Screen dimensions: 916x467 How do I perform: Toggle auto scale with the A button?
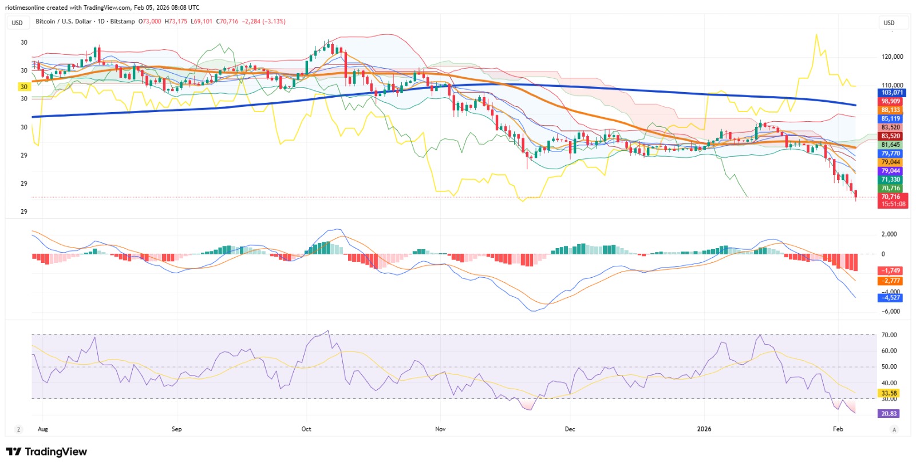click(894, 429)
